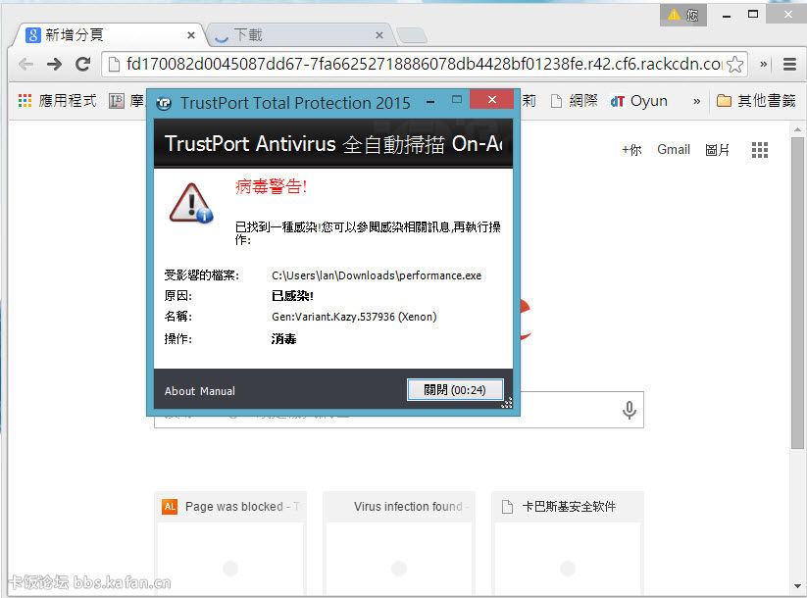Open the Google apps grid icon

coord(760,150)
